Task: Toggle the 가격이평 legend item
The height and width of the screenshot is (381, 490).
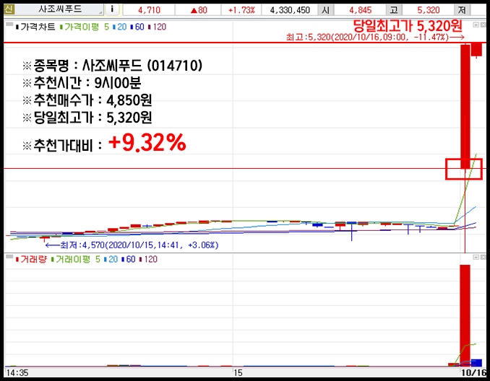Action: 79,27
